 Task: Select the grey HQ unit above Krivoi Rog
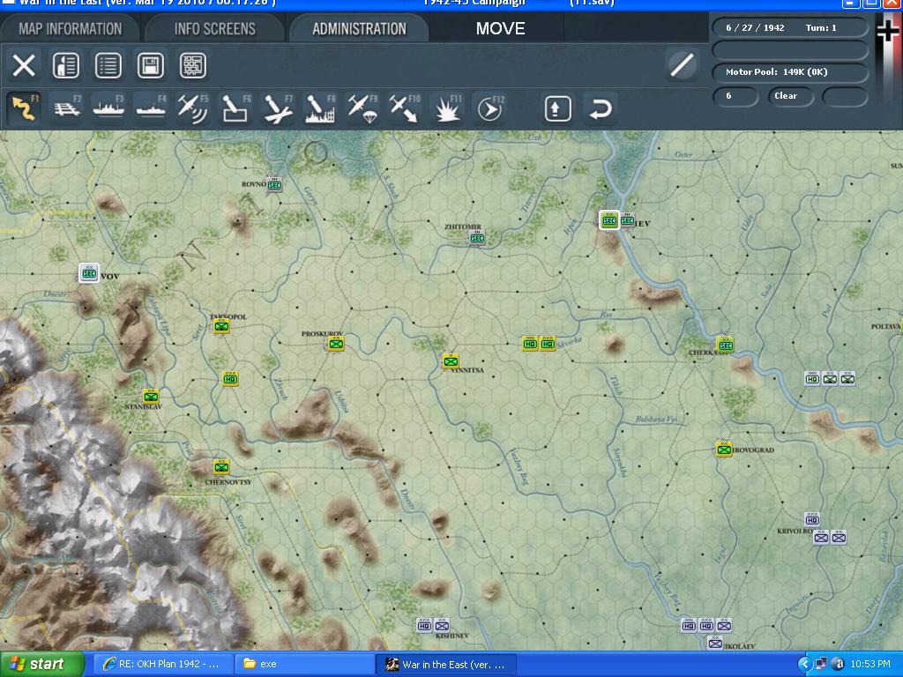(x=812, y=520)
